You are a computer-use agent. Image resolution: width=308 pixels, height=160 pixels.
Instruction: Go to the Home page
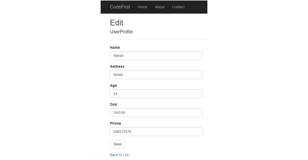[142, 7]
